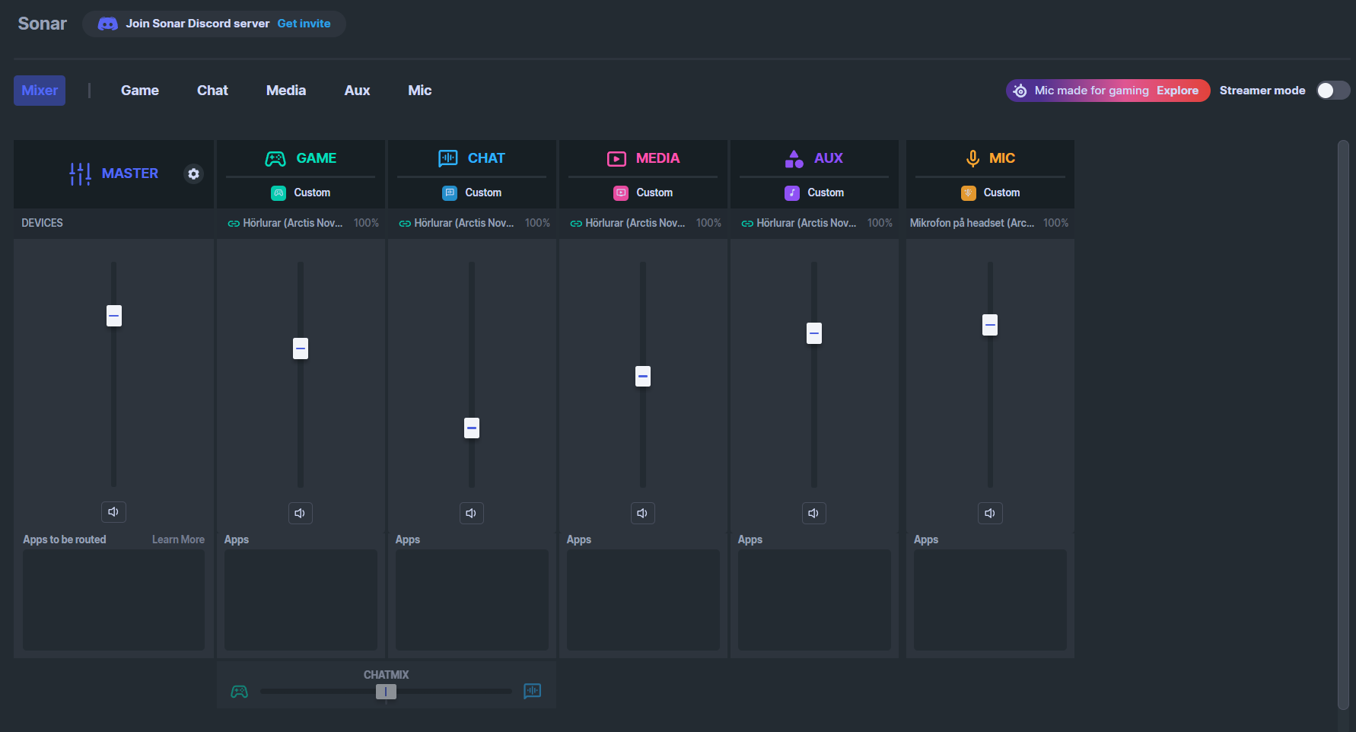Open the Mic Custom preset dropdown
The width and height of the screenshot is (1356, 732).
[x=991, y=193]
